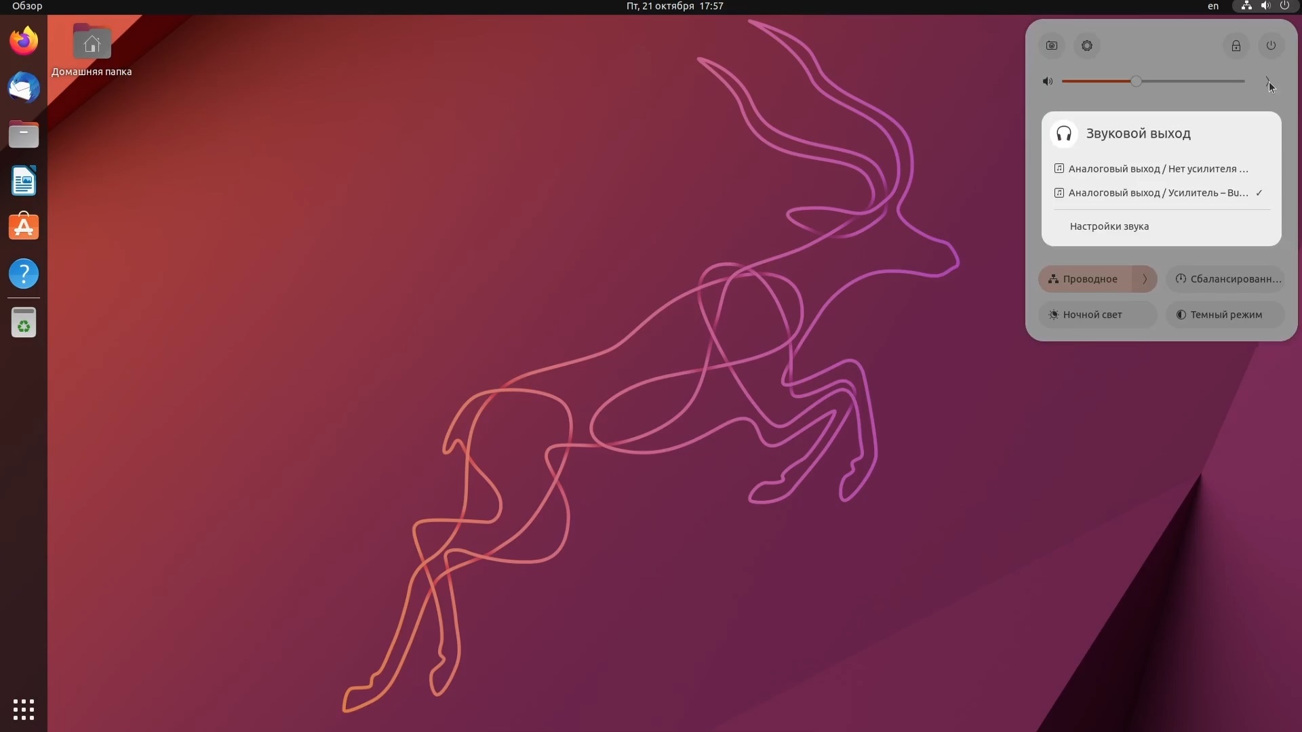Select Аналоговый выход / Усилитель output
The image size is (1302, 732).
[1161, 193]
